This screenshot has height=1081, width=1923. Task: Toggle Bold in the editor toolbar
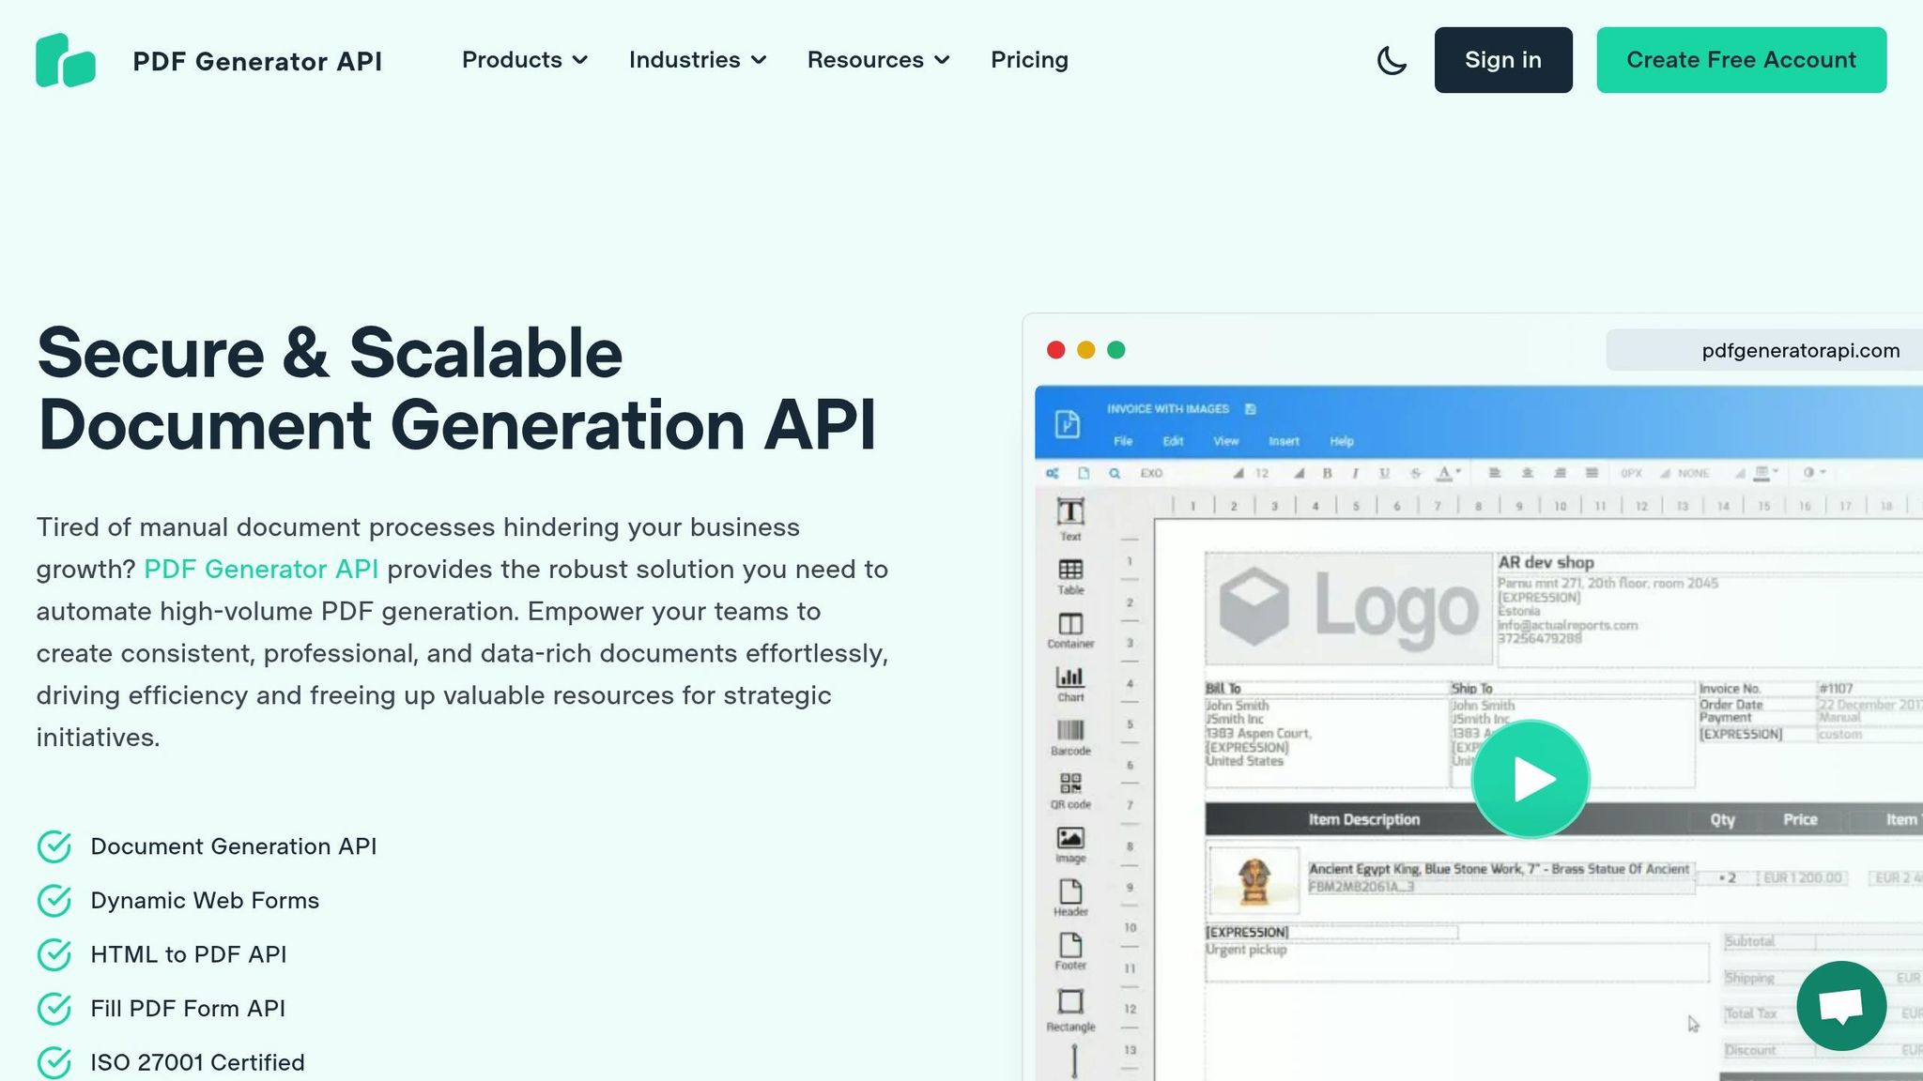click(1327, 473)
